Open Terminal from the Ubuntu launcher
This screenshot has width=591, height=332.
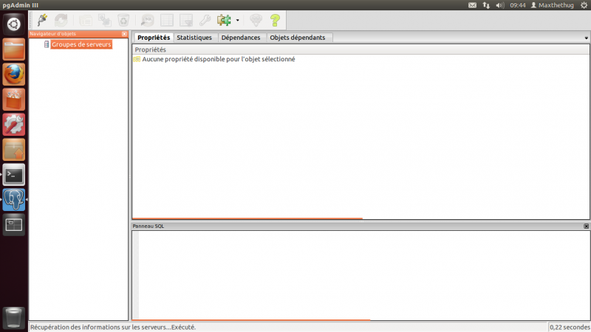click(14, 175)
